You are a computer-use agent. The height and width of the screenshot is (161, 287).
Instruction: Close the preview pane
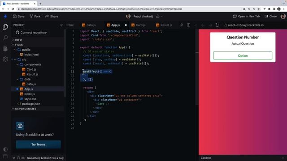pyautogui.click(x=271, y=17)
